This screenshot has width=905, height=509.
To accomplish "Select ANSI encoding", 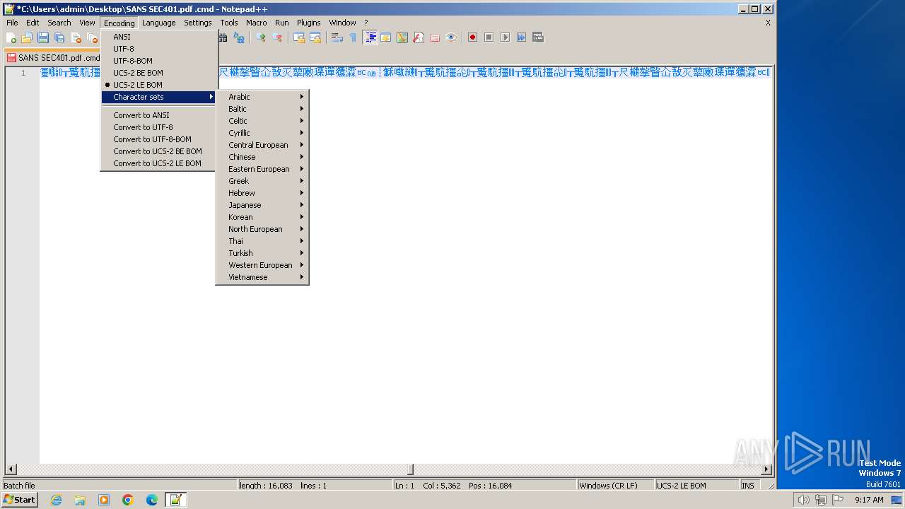I will 159,37.
